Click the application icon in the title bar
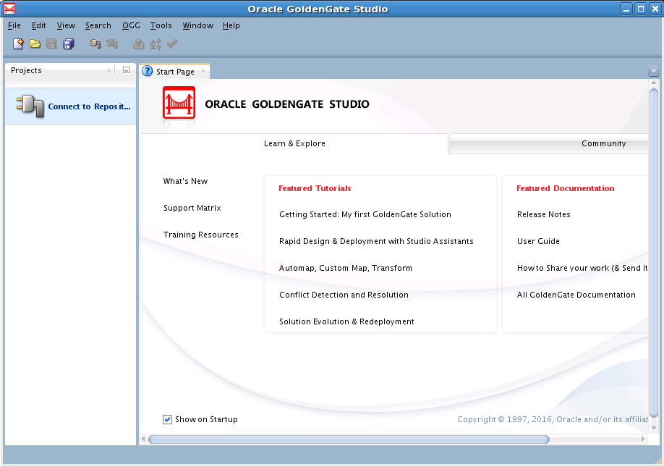Image resolution: width=664 pixels, height=467 pixels. pyautogui.click(x=9, y=9)
